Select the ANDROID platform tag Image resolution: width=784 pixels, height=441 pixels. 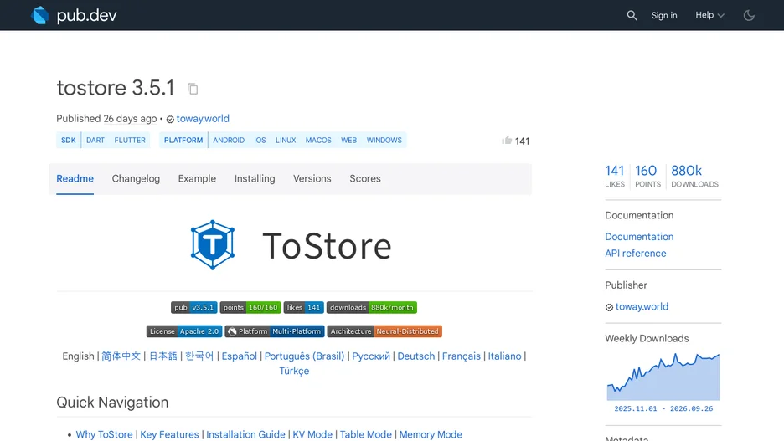pyautogui.click(x=229, y=141)
